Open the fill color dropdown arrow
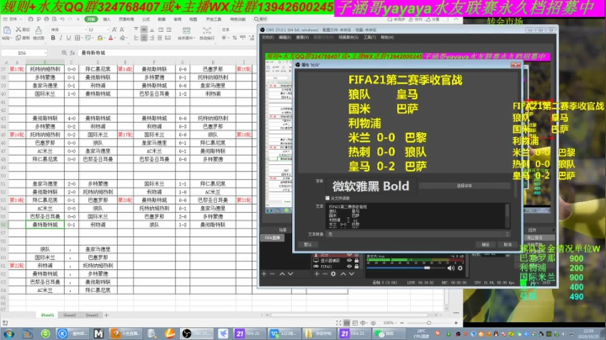 104,38
